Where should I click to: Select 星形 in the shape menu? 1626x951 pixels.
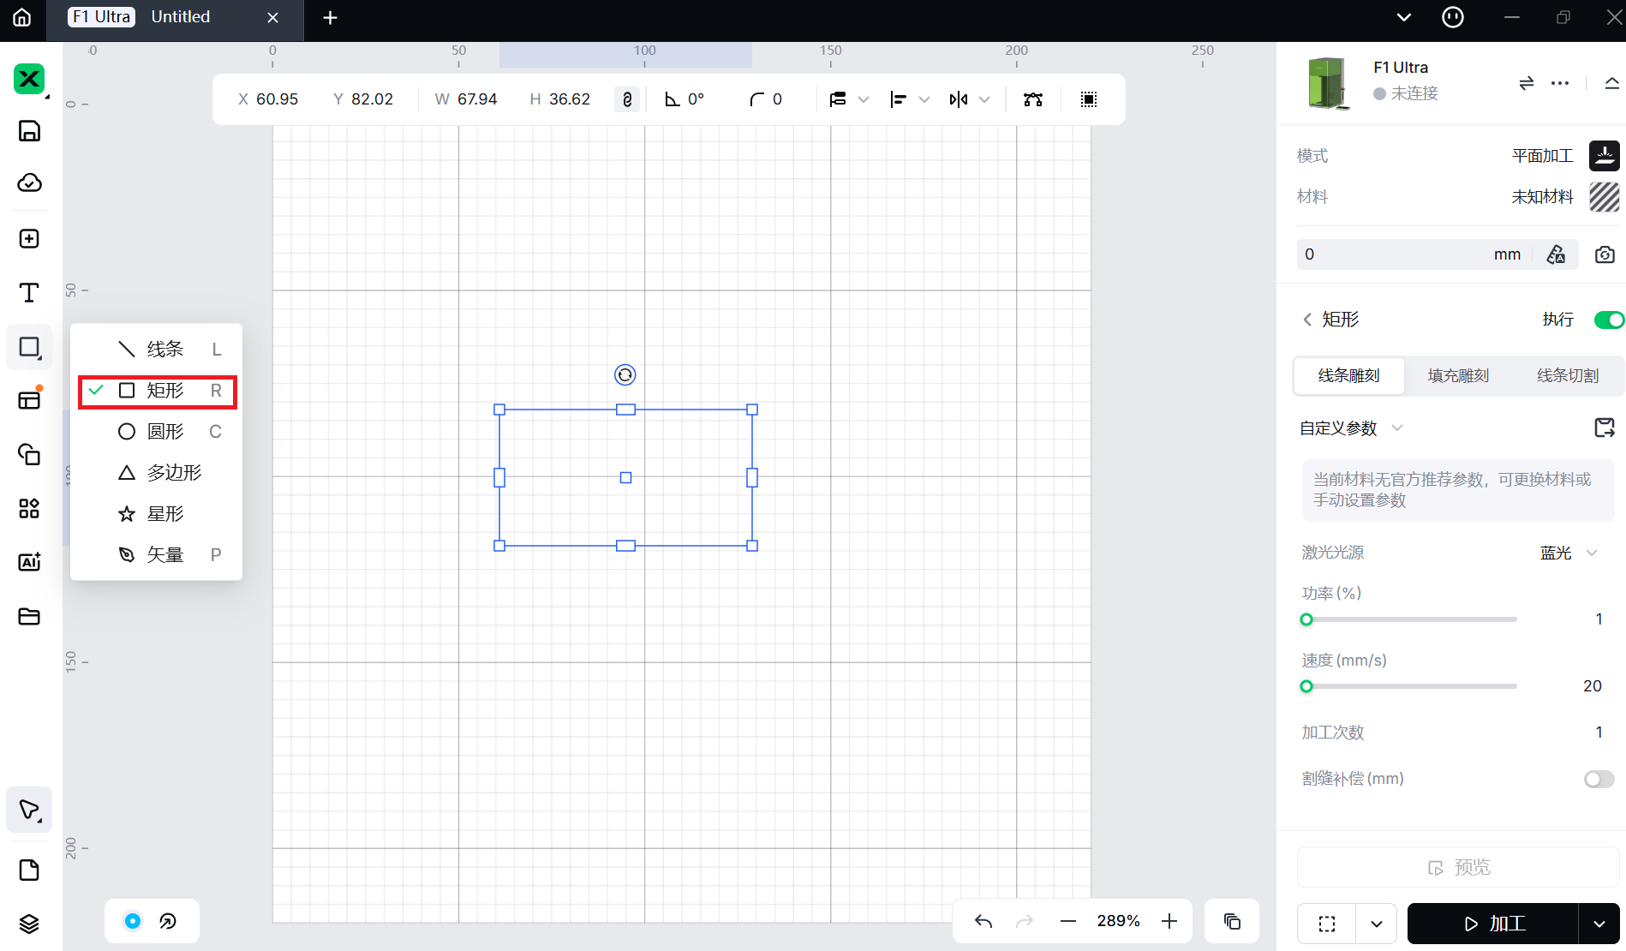pyautogui.click(x=165, y=514)
